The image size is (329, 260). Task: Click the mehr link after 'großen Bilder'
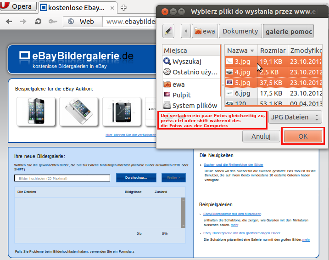(306, 240)
